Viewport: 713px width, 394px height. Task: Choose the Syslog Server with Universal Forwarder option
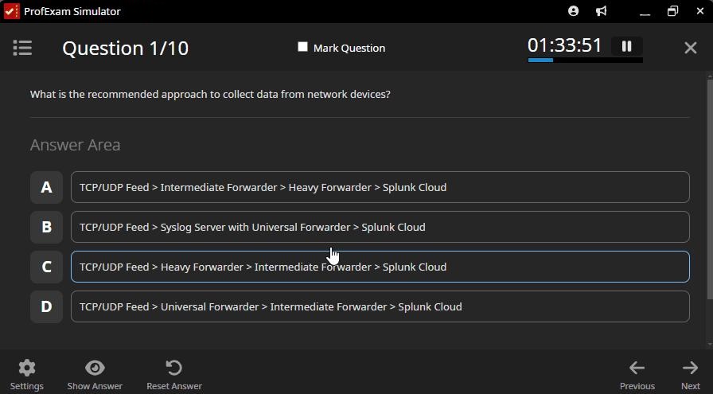coord(380,227)
